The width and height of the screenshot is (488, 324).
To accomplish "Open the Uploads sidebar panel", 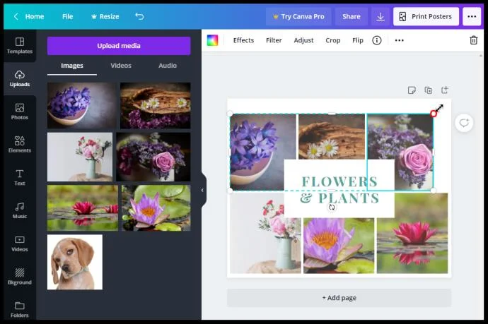I will pyautogui.click(x=20, y=78).
